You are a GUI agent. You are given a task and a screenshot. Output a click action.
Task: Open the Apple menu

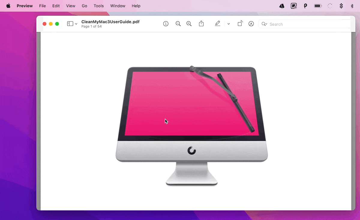[x=8, y=6]
